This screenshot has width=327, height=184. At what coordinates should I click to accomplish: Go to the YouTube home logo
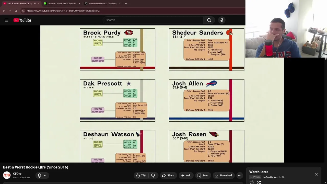(x=22, y=20)
